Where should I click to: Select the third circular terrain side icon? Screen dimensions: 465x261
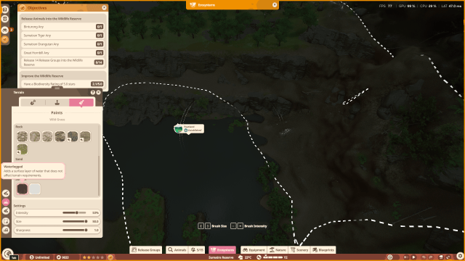pyautogui.click(x=6, y=211)
